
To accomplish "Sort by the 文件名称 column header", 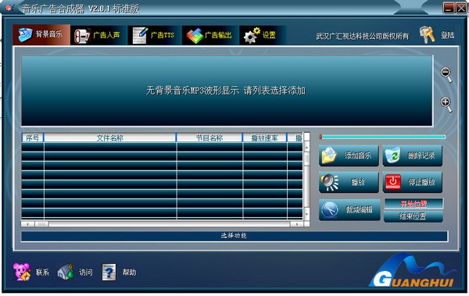I will 110,137.
